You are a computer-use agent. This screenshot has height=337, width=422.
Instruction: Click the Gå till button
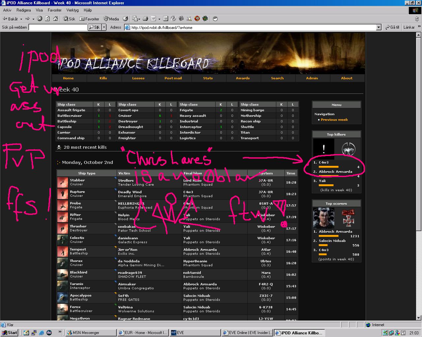click(392, 27)
